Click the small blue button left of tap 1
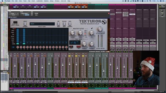The height and width of the screenshot is (93, 166). [13, 47]
